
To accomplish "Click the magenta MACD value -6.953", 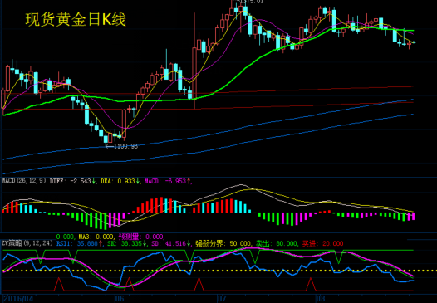I will point(175,181).
